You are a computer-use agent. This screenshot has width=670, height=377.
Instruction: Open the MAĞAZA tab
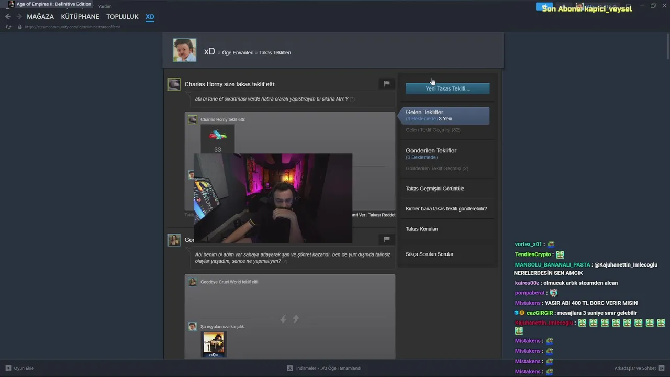point(40,17)
